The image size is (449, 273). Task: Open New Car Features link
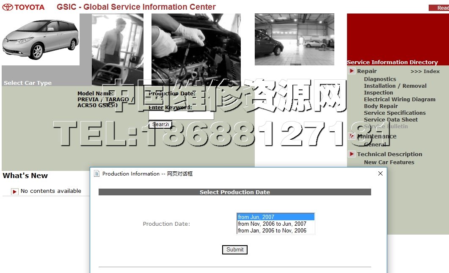[x=389, y=162]
